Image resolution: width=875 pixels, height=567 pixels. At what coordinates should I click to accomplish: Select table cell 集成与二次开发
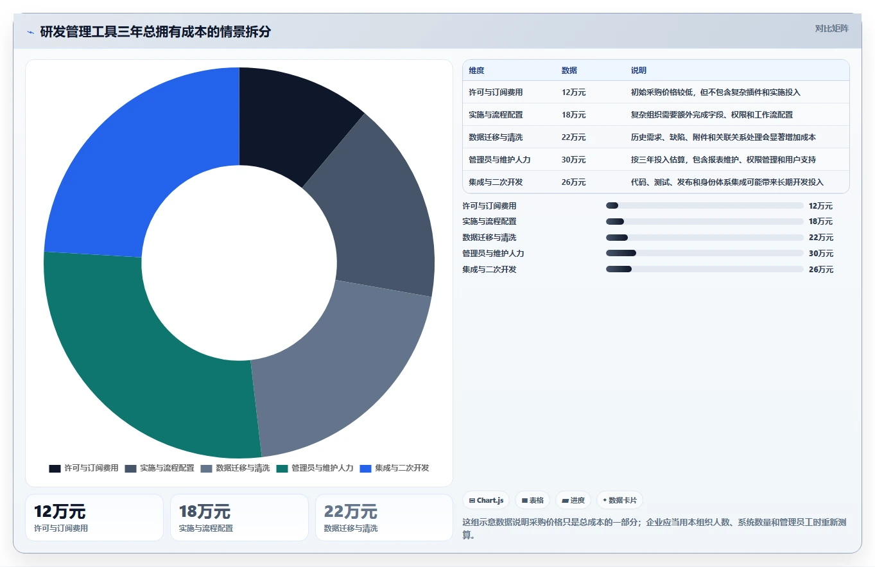[x=496, y=182]
